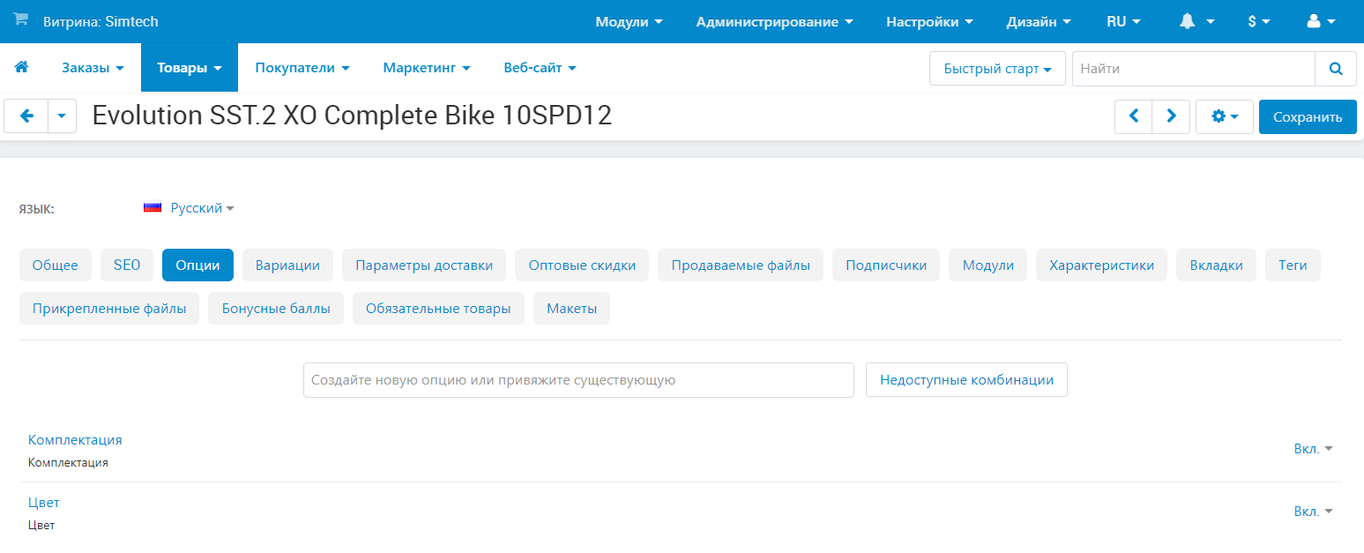Toggle status Вкл. for Комплектация option

(x=1313, y=449)
